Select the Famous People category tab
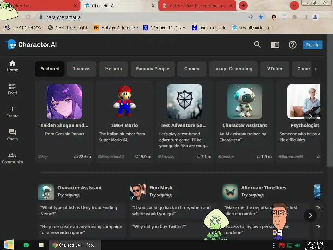This screenshot has height=250, width=333. 153,69
